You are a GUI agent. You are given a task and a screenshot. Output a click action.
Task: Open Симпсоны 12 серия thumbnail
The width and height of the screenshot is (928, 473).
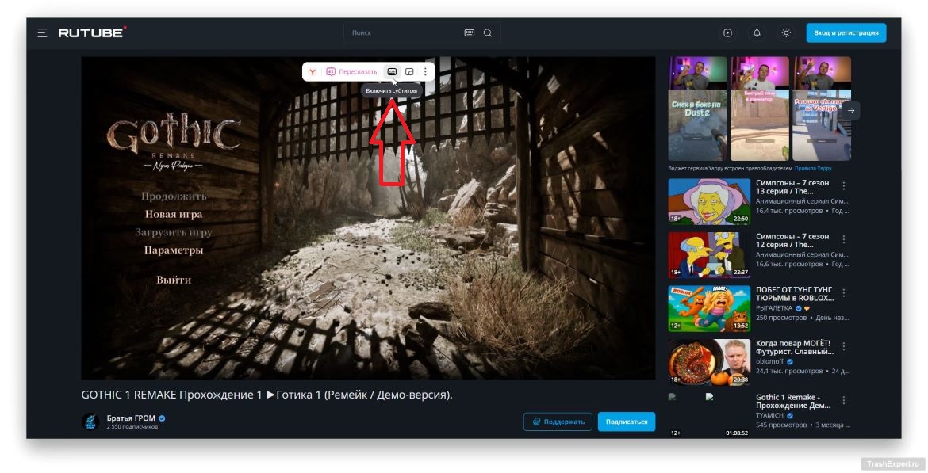pyautogui.click(x=709, y=255)
